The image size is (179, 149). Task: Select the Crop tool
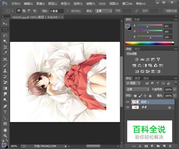(5, 47)
